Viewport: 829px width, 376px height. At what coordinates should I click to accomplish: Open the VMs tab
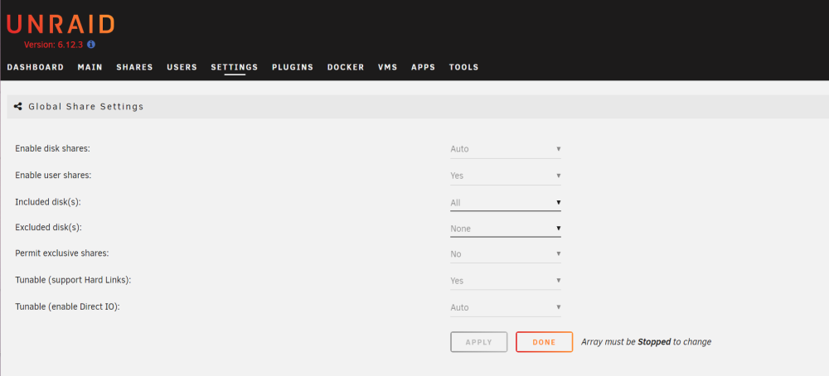387,68
